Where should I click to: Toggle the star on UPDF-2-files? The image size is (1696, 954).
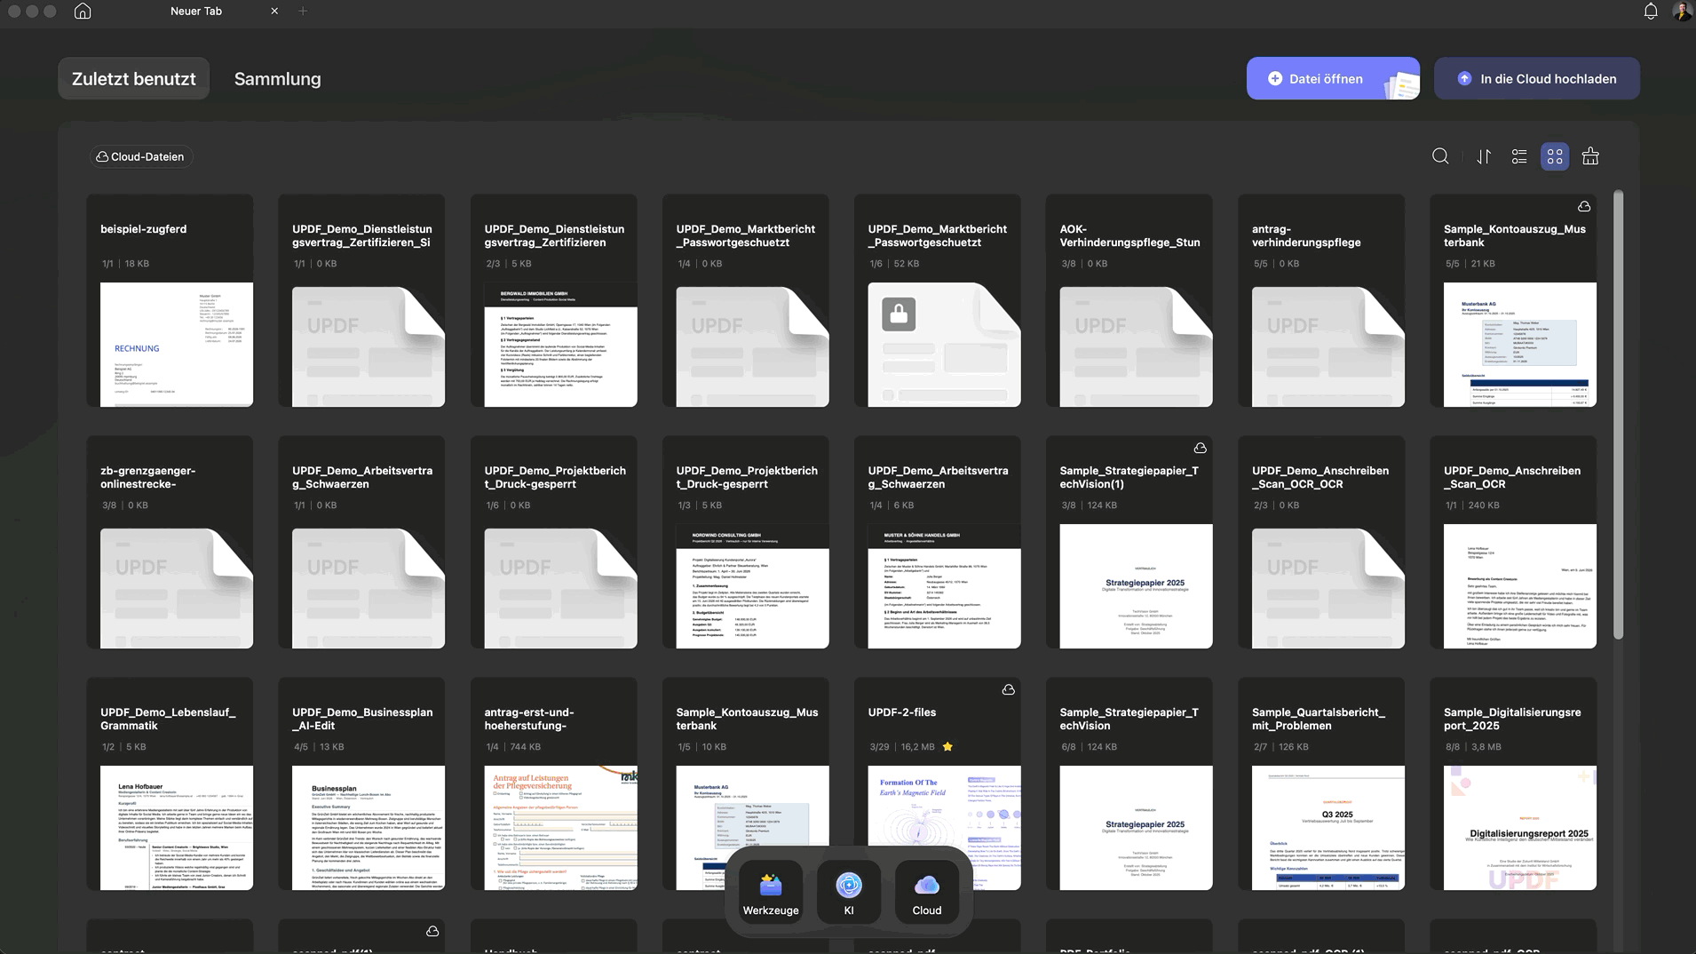947,747
